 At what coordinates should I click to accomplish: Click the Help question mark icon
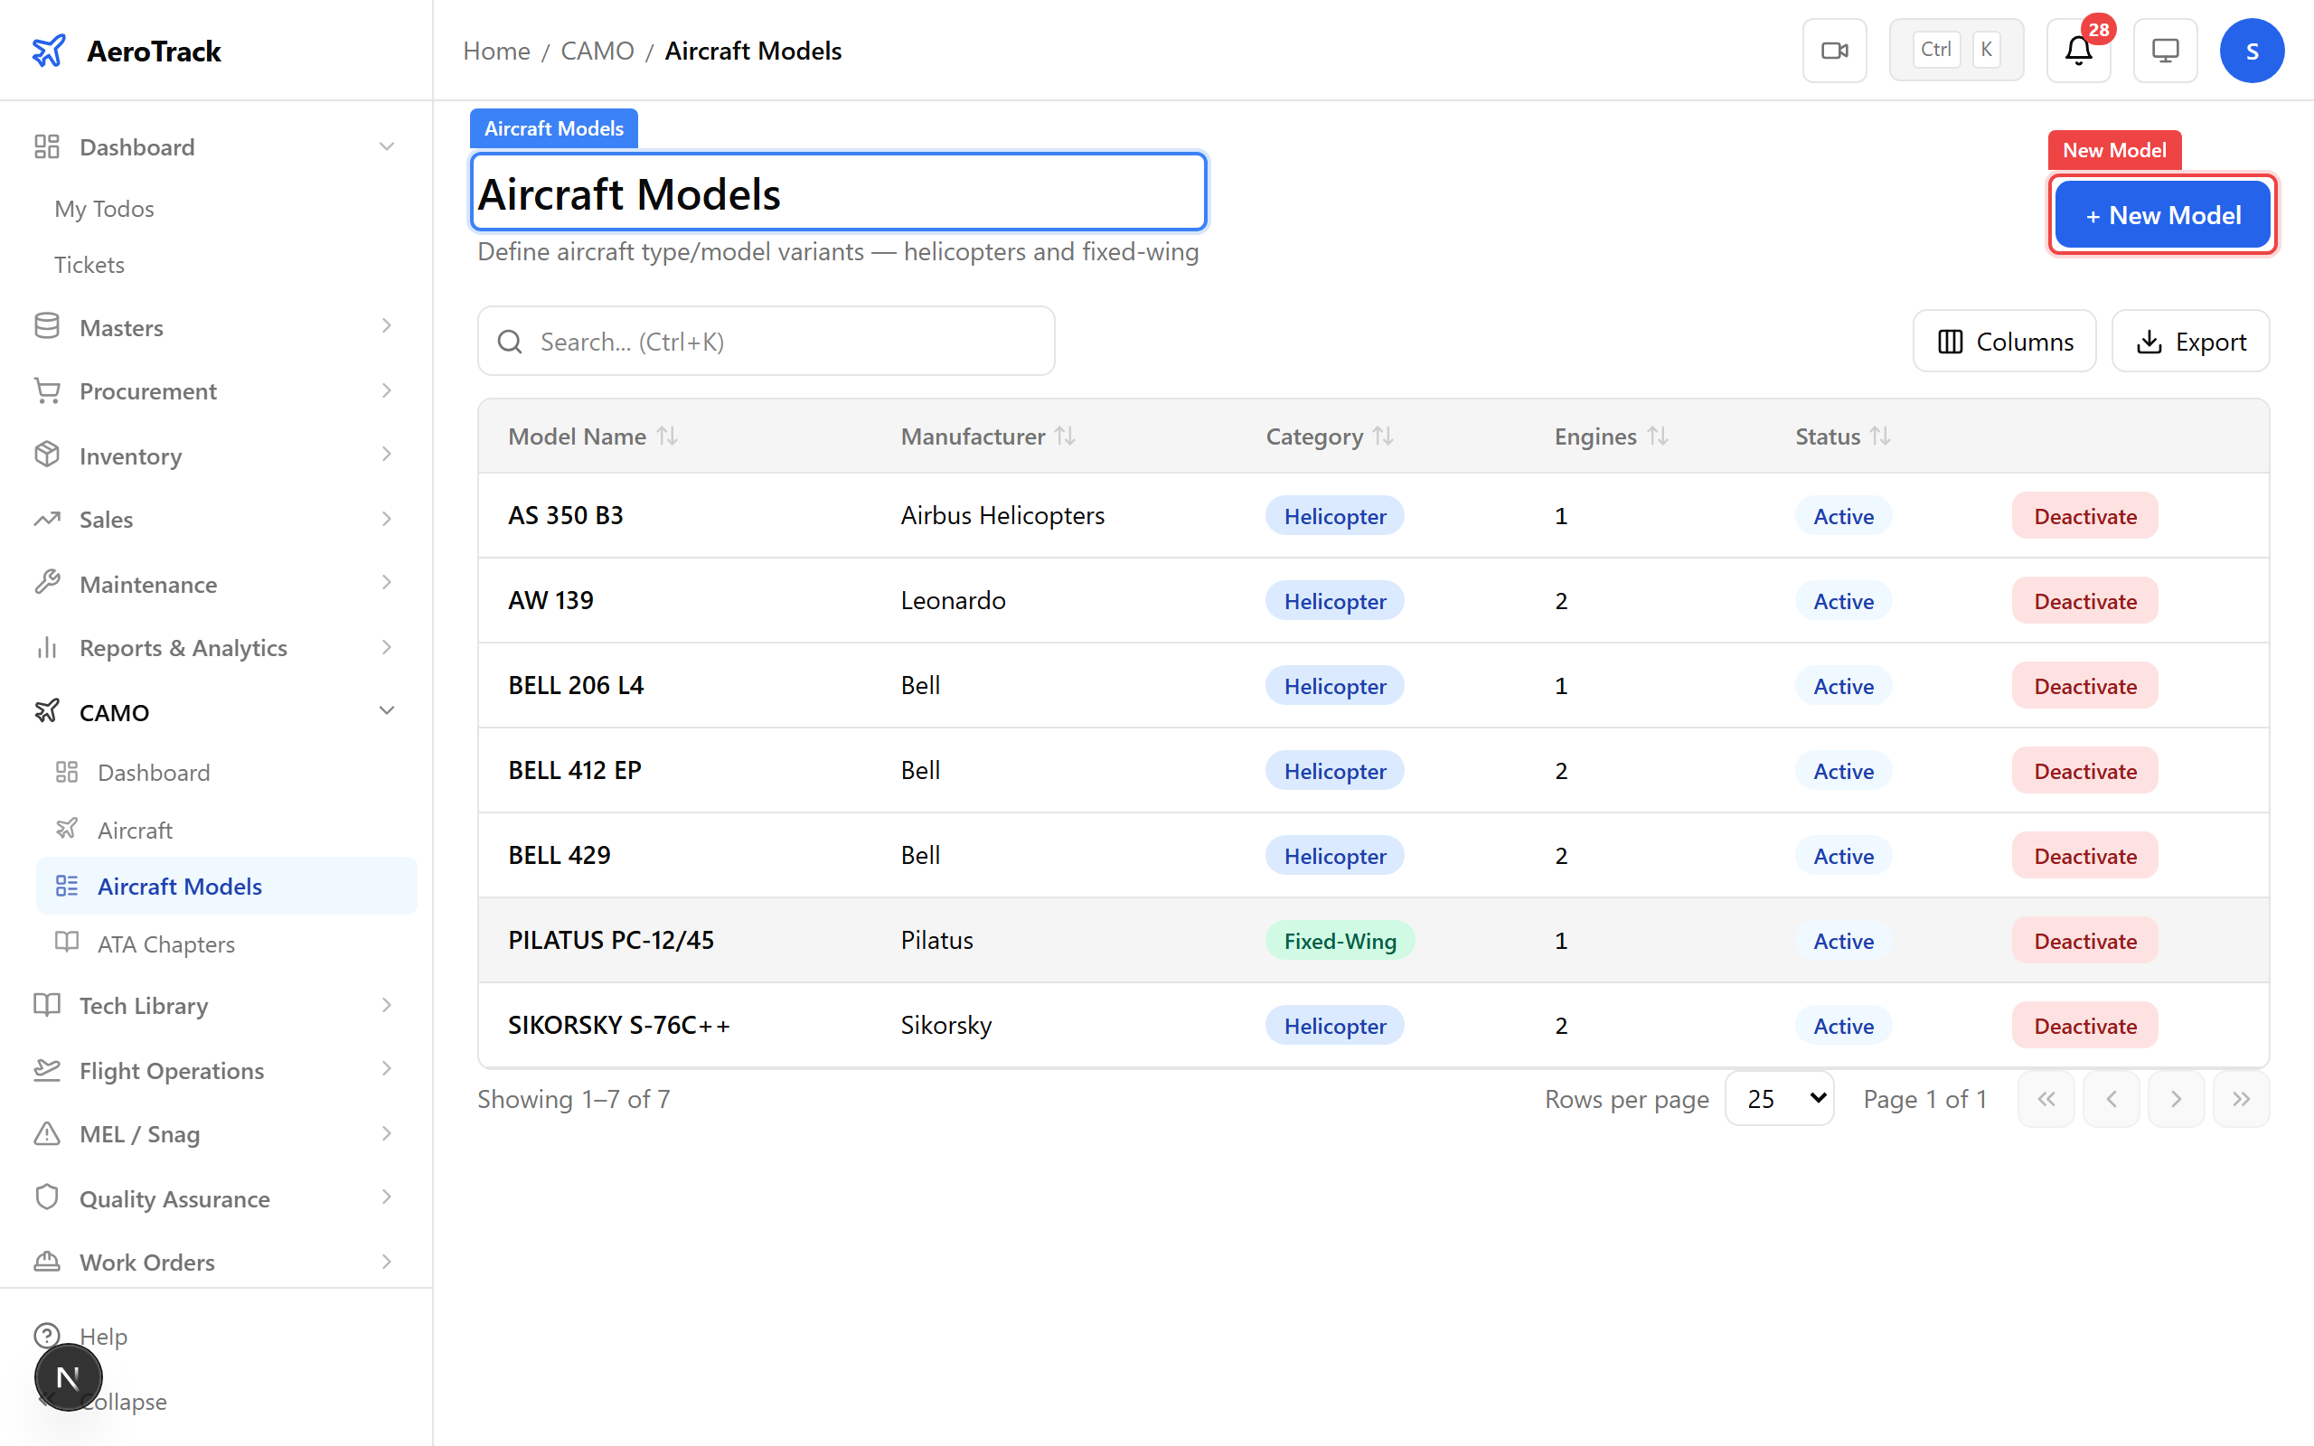(46, 1335)
